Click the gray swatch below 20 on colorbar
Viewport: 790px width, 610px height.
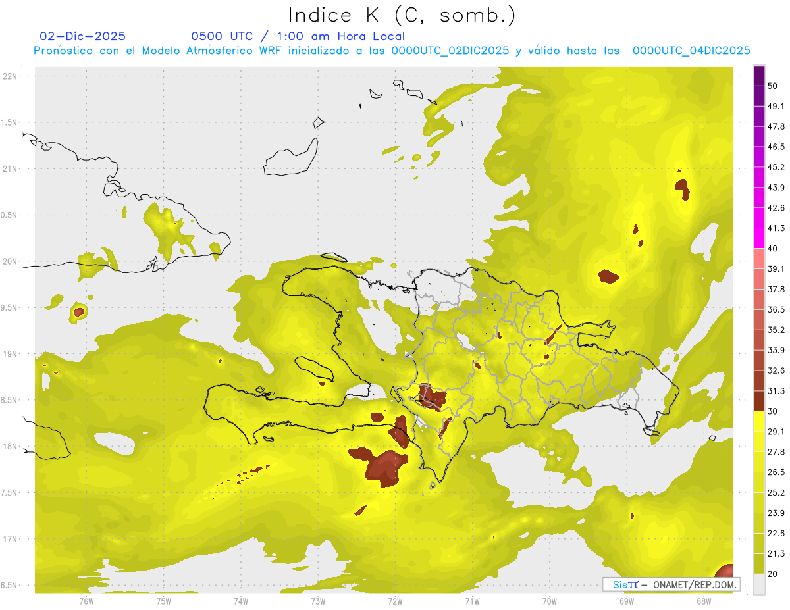pos(759,584)
